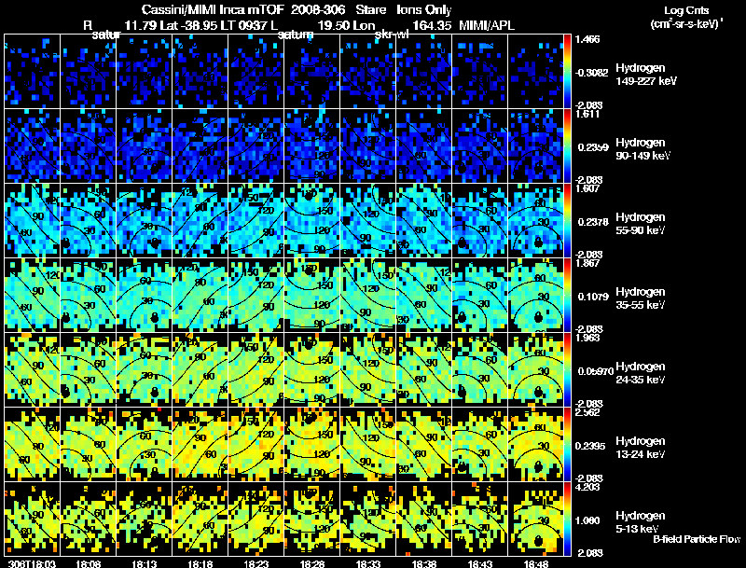Click the Hydrogen 35-55 keV color bar

click(568, 295)
